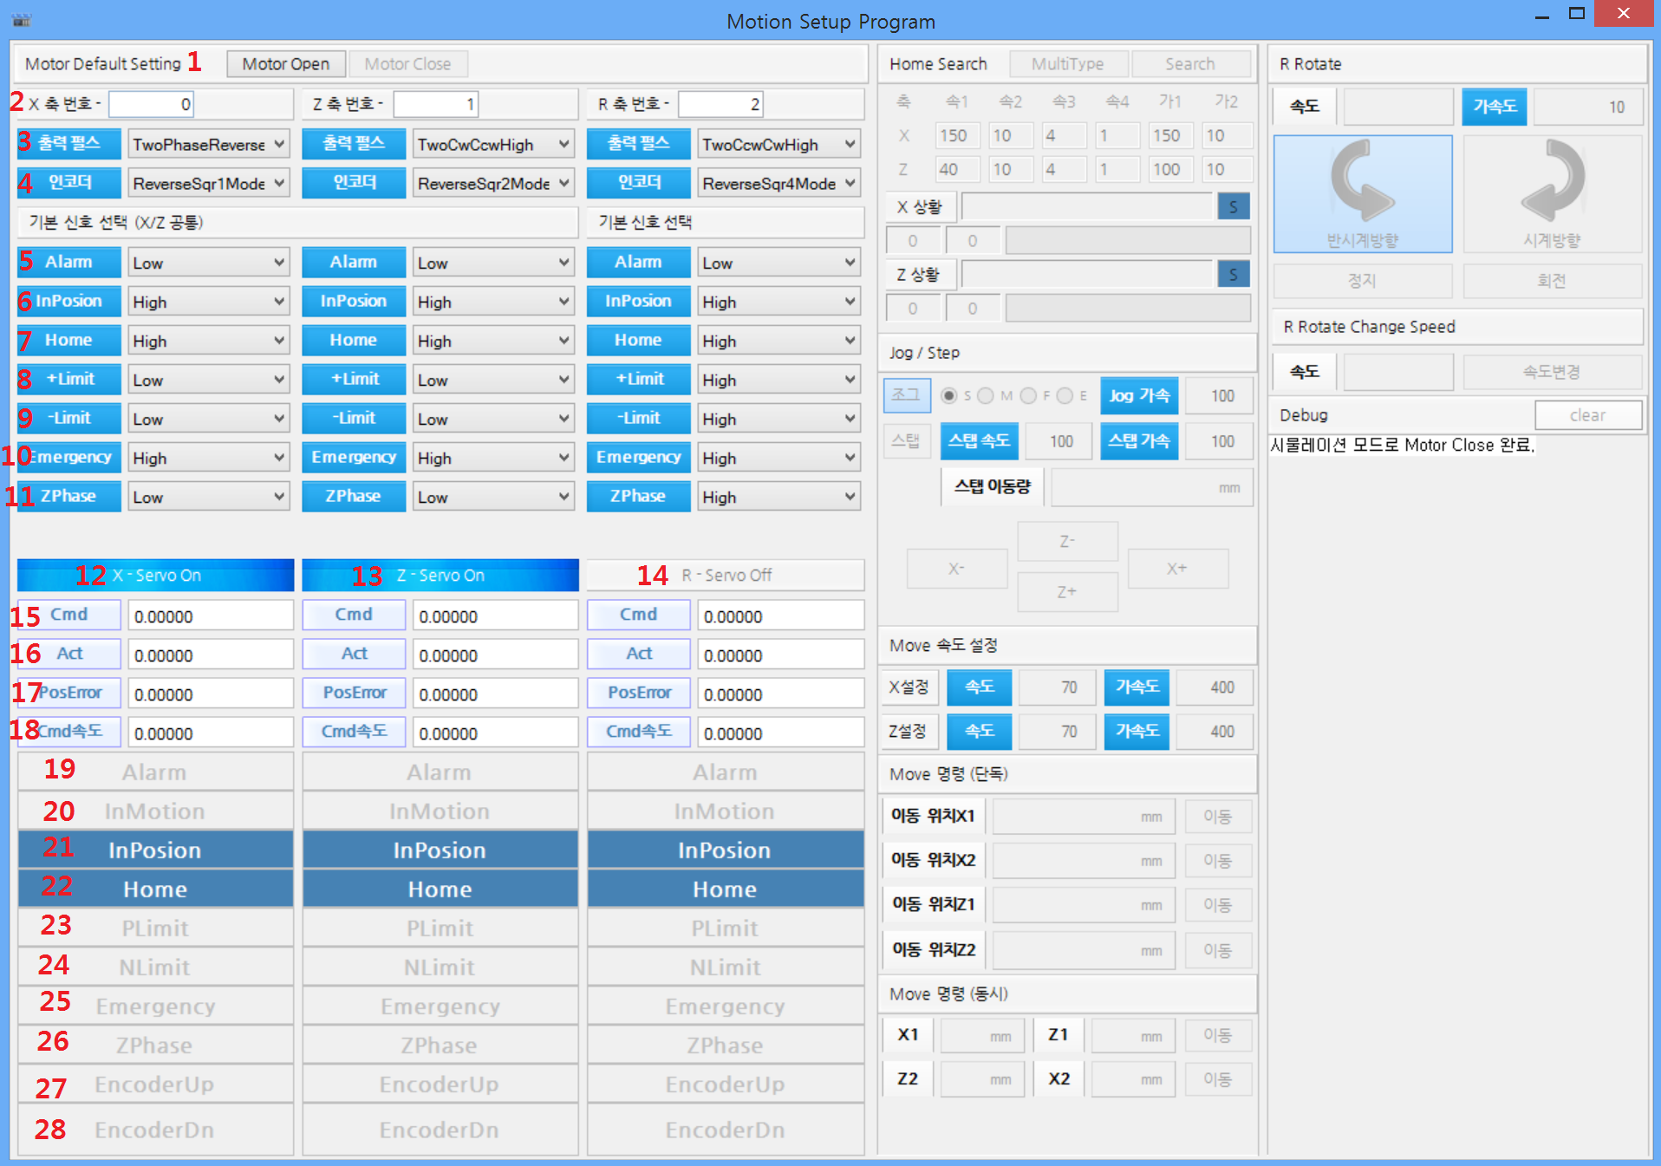Expand the ReverseSqr4Mode encoder dropdown
This screenshot has width=1661, height=1166.
click(778, 184)
